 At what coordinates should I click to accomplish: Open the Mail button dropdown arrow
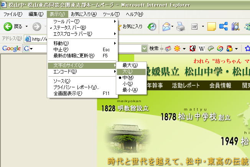[x=172, y=27]
